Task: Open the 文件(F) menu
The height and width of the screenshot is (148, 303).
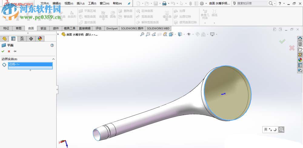Action: (45, 3)
